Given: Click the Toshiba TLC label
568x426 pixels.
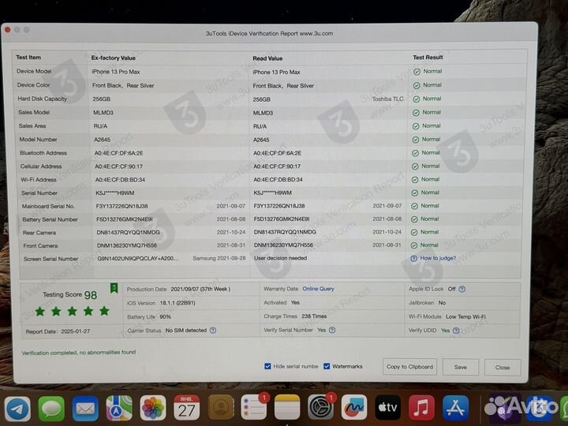Looking at the screenshot, I should pos(387,99).
